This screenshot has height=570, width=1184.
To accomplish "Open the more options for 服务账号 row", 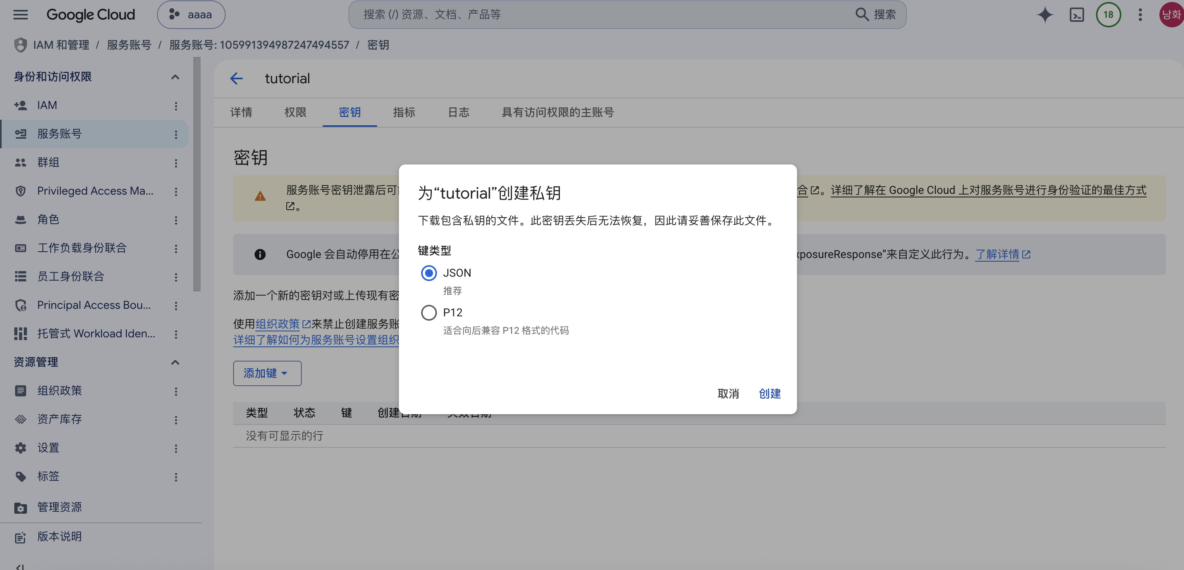I will click(176, 135).
